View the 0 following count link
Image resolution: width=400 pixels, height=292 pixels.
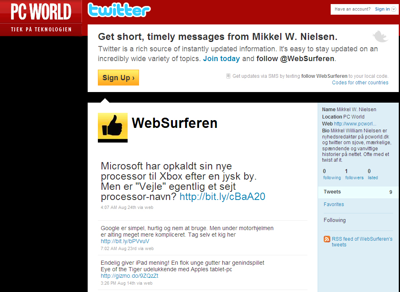pos(332,174)
